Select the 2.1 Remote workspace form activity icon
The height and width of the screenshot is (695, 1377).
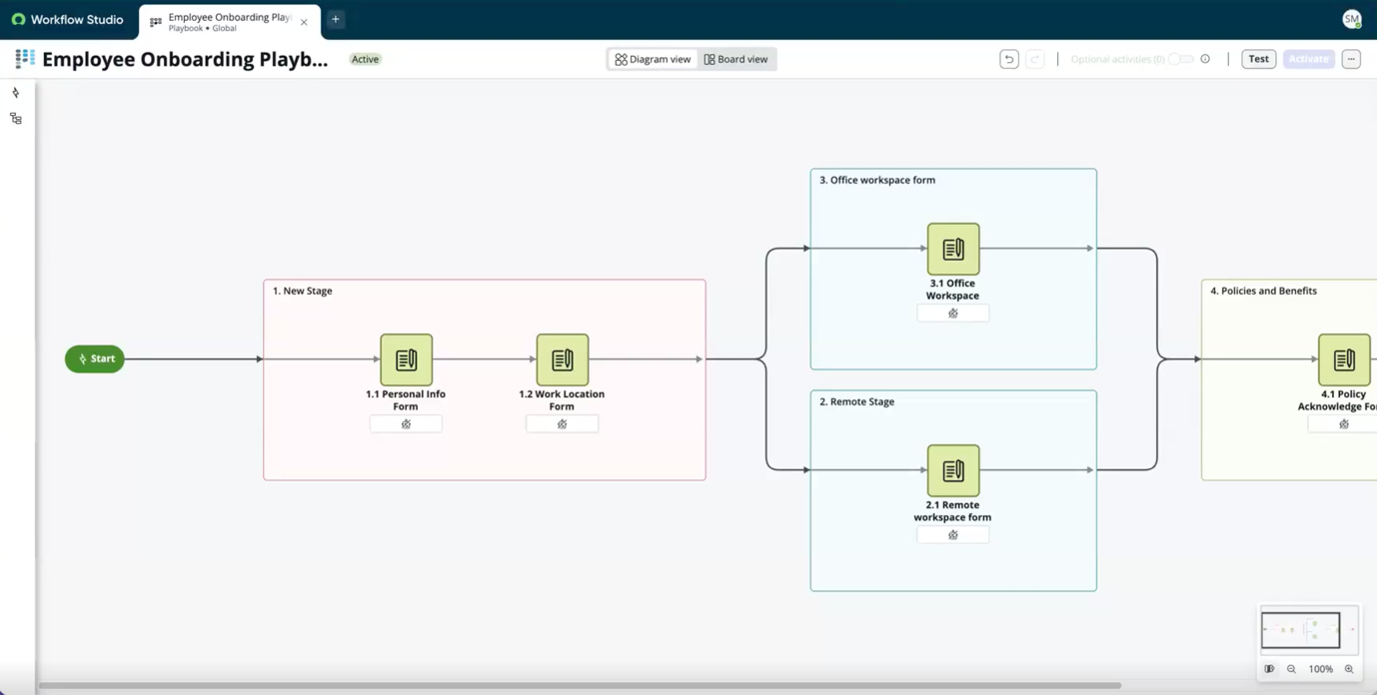pyautogui.click(x=953, y=470)
